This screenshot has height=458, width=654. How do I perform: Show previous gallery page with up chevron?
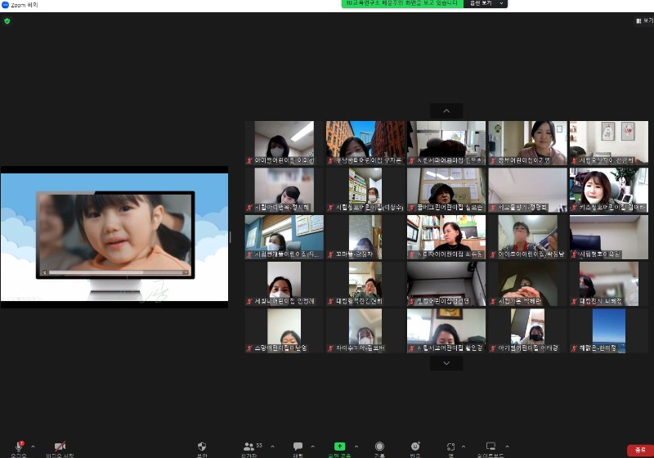click(x=446, y=111)
